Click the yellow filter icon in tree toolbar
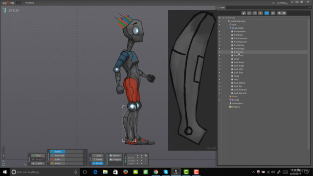This screenshot has width=313, height=176. pos(260,13)
